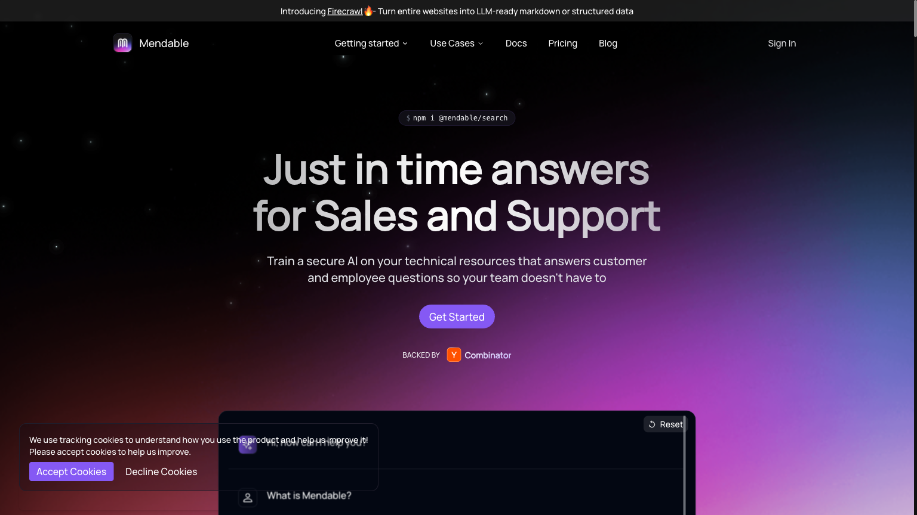Open the Firecrawl link in top banner
This screenshot has width=917, height=515.
345,11
